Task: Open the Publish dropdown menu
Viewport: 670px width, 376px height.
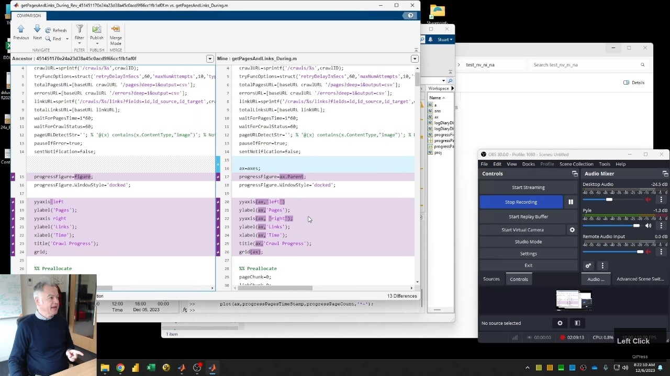Action: pos(97,43)
